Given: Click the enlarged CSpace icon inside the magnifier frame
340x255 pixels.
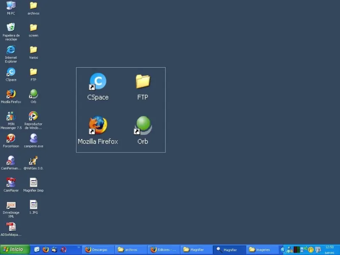Looking at the screenshot, I should tap(98, 81).
